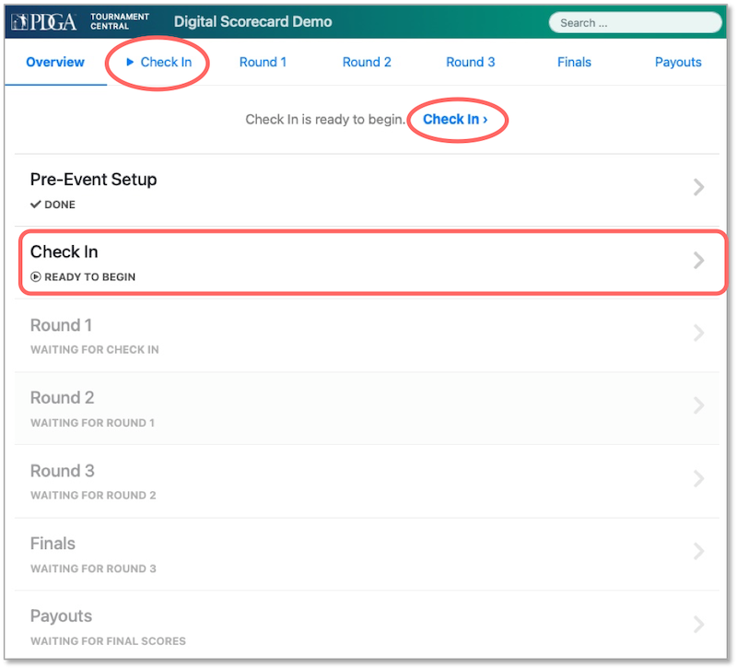Click the WAITING FOR FINAL SCORES status
737x668 pixels.
coord(108,641)
